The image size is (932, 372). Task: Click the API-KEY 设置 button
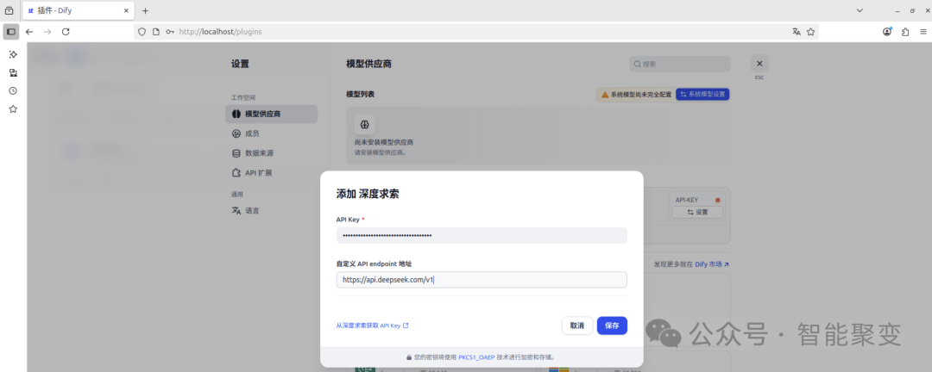pyautogui.click(x=696, y=213)
